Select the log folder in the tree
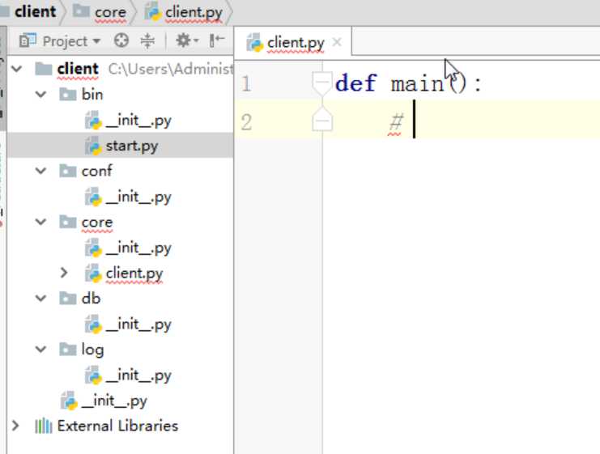Viewport: 600px width, 454px height. [x=92, y=350]
